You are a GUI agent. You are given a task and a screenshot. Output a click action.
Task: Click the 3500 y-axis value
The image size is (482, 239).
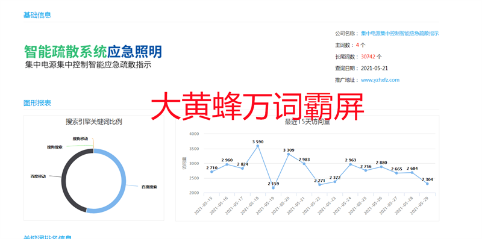tap(195, 149)
